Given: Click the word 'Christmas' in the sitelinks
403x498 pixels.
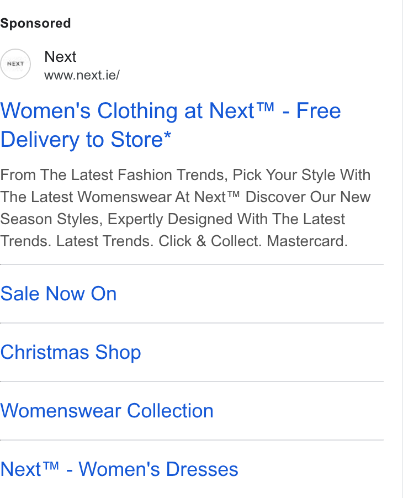Looking at the screenshot, I should tap(45, 352).
